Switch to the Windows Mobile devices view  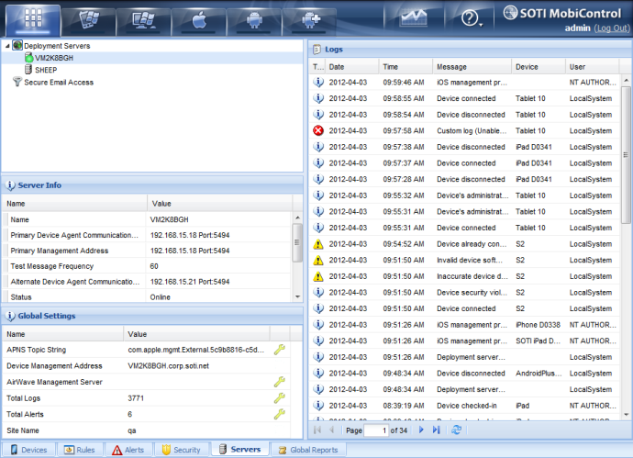(x=88, y=20)
